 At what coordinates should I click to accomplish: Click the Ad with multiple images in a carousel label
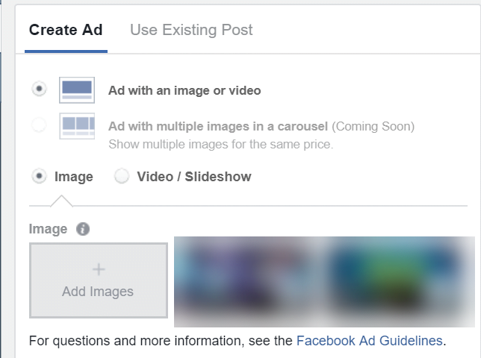coord(218,126)
